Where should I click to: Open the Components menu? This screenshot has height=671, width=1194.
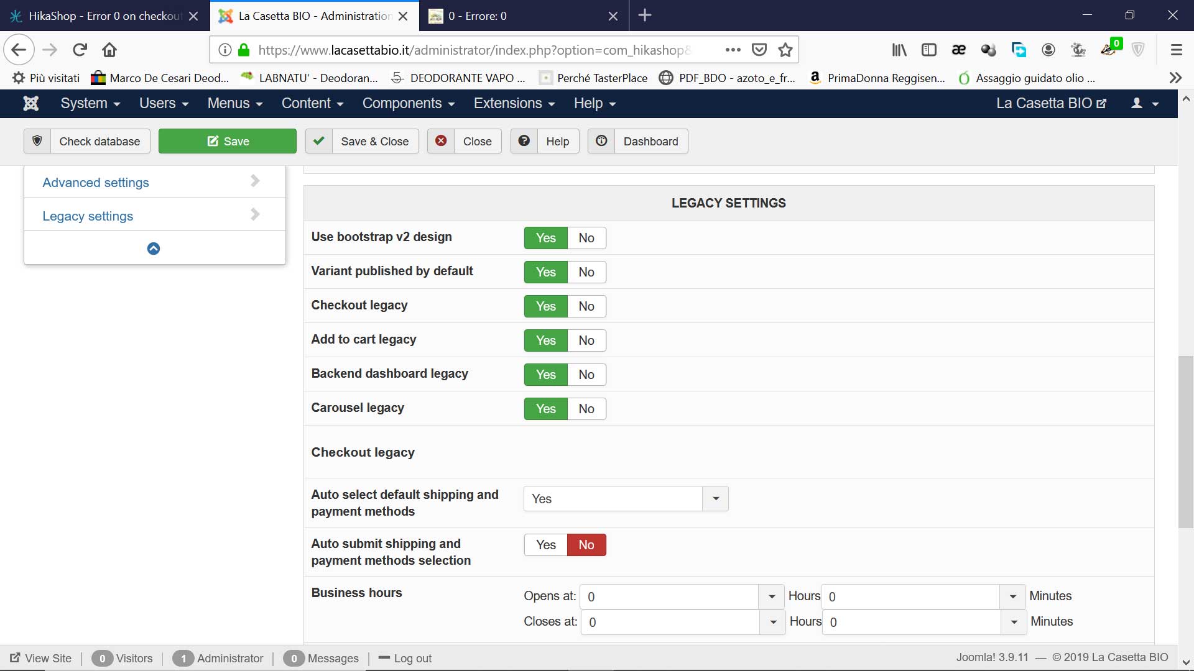(x=408, y=103)
